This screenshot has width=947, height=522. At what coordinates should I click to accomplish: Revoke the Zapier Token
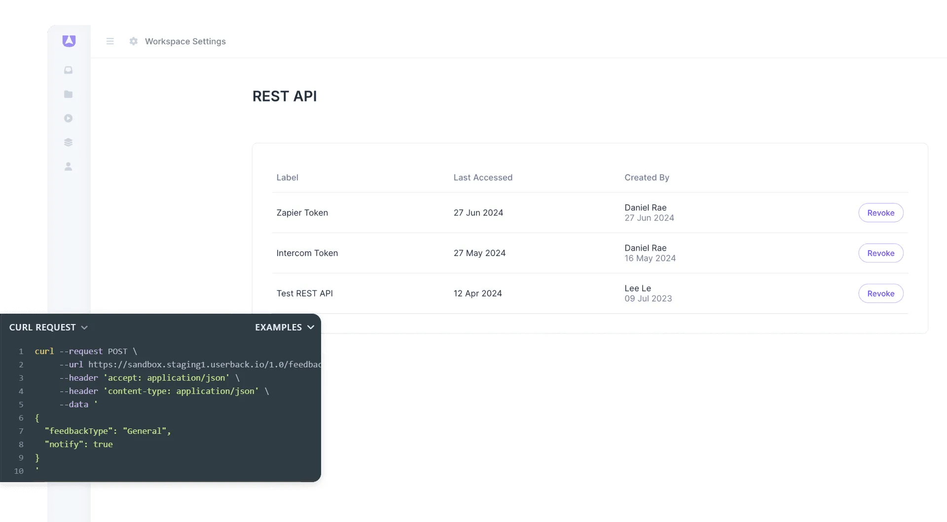coord(881,213)
